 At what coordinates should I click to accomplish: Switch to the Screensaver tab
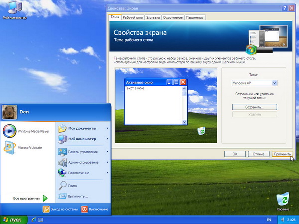(153, 17)
